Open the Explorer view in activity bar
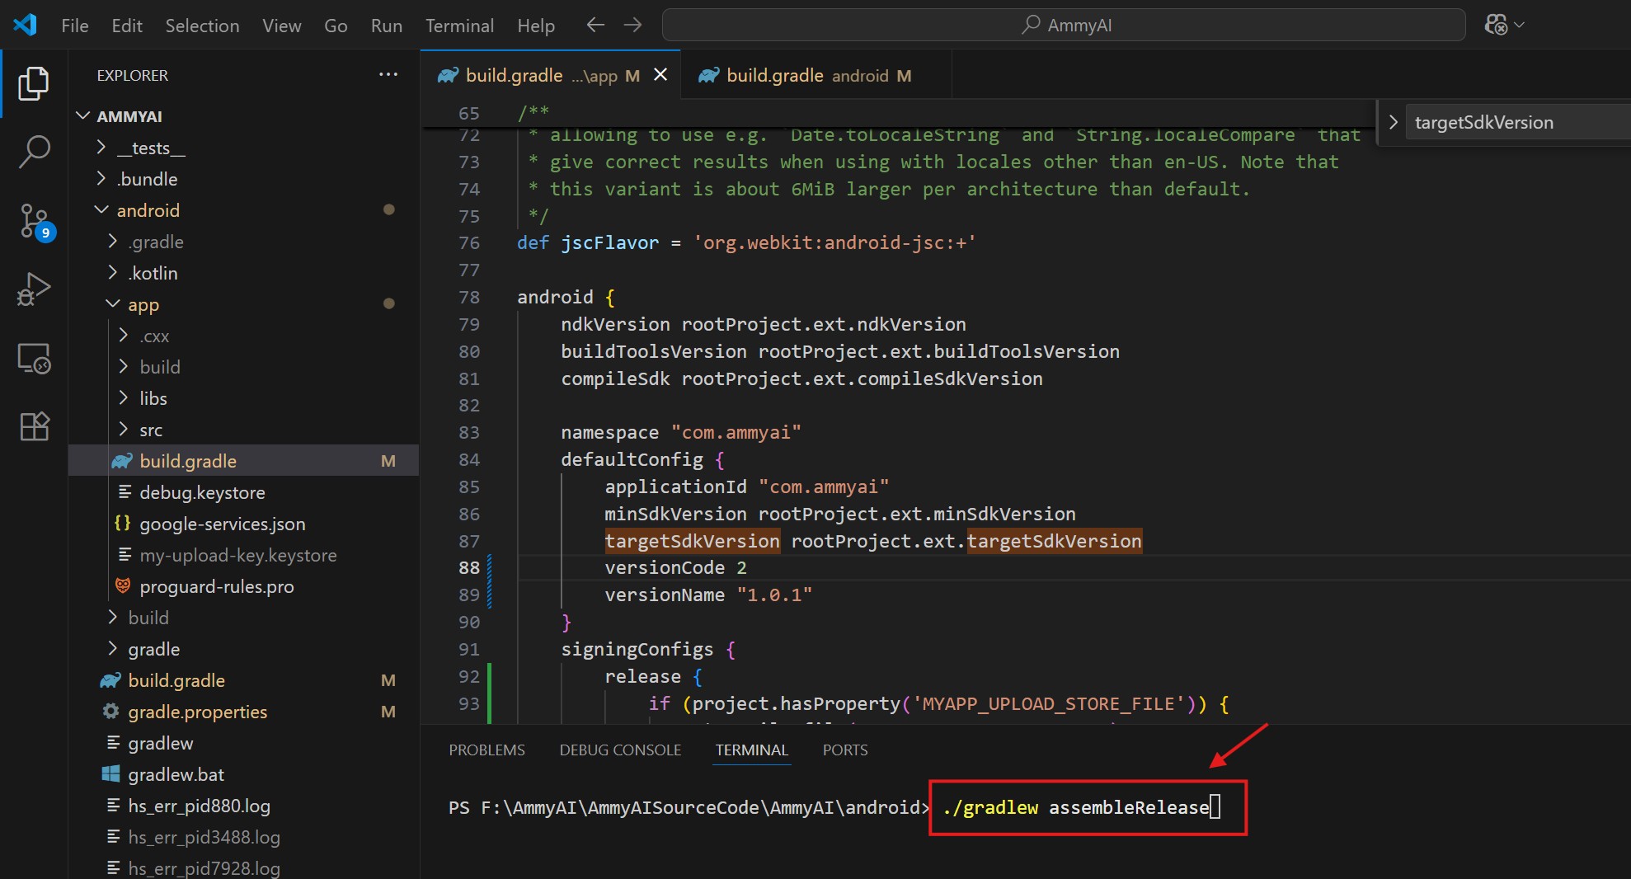This screenshot has height=879, width=1631. pyautogui.click(x=34, y=83)
